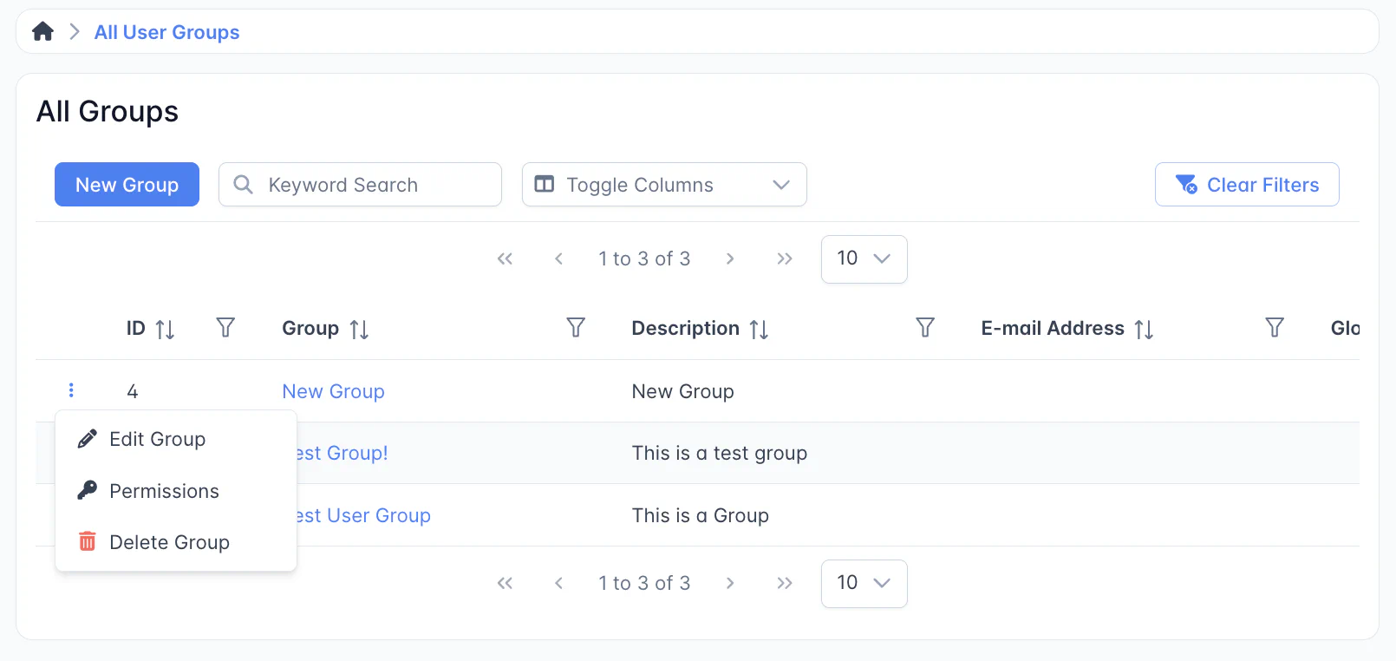Click the three-dot menu on row 4
Viewport: 1396px width, 661px height.
tap(71, 390)
